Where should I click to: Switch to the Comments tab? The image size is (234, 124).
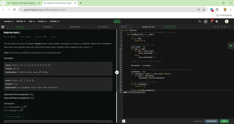[x=103, y=27]
